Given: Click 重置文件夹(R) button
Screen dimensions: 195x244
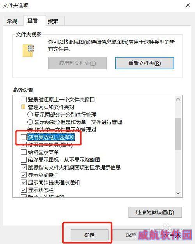Looking at the screenshot, I should coord(145,63).
